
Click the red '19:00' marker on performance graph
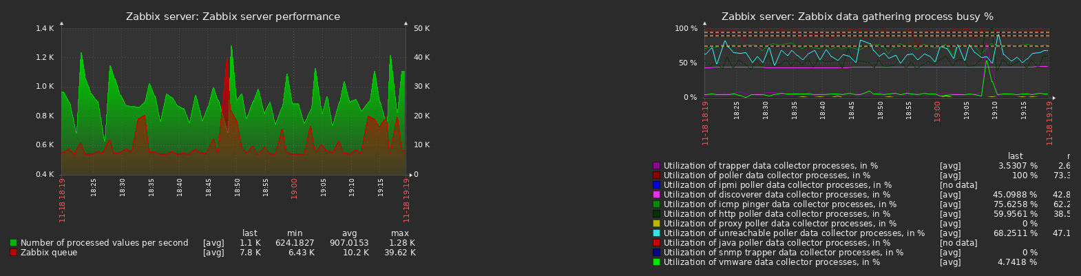(x=294, y=187)
